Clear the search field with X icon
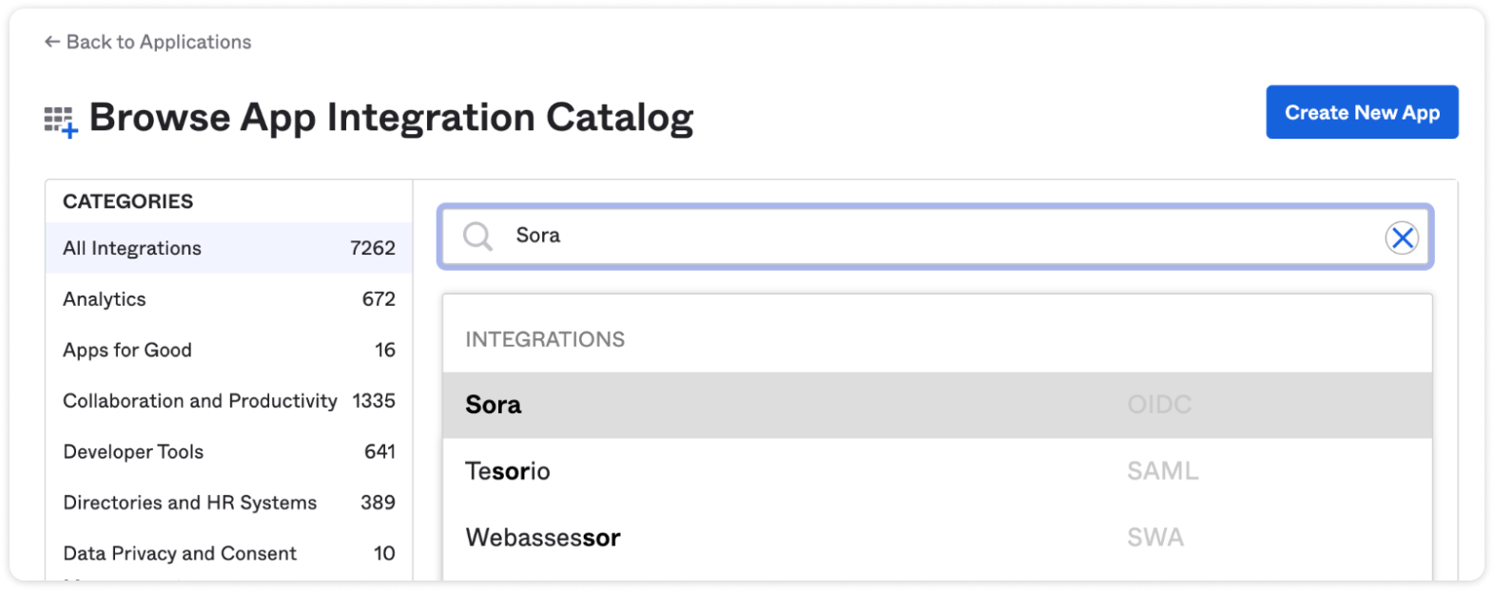The width and height of the screenshot is (1494, 591). pos(1401,238)
